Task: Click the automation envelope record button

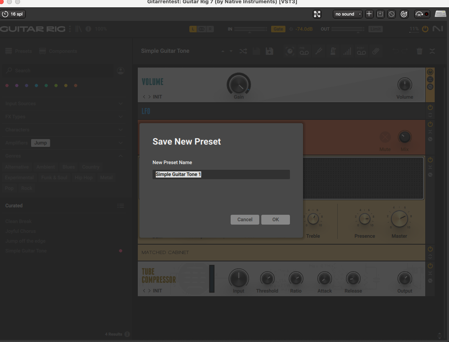Action: point(422,14)
